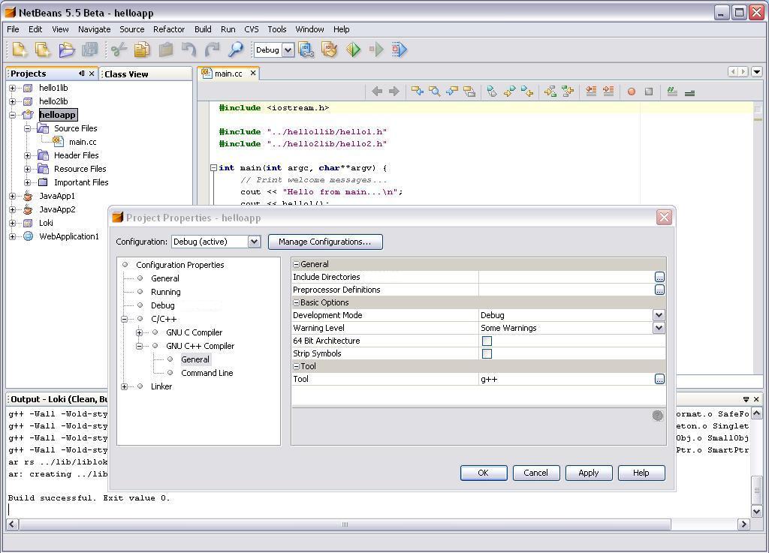Click the Redo arrow icon
769x553 pixels.
[213, 50]
